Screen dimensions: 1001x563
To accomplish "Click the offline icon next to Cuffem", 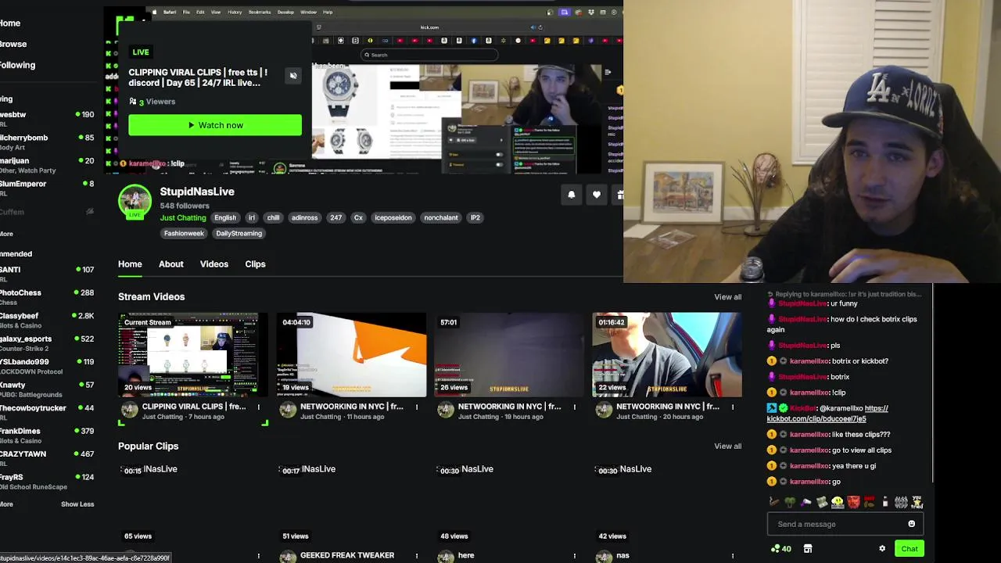I will click(90, 212).
